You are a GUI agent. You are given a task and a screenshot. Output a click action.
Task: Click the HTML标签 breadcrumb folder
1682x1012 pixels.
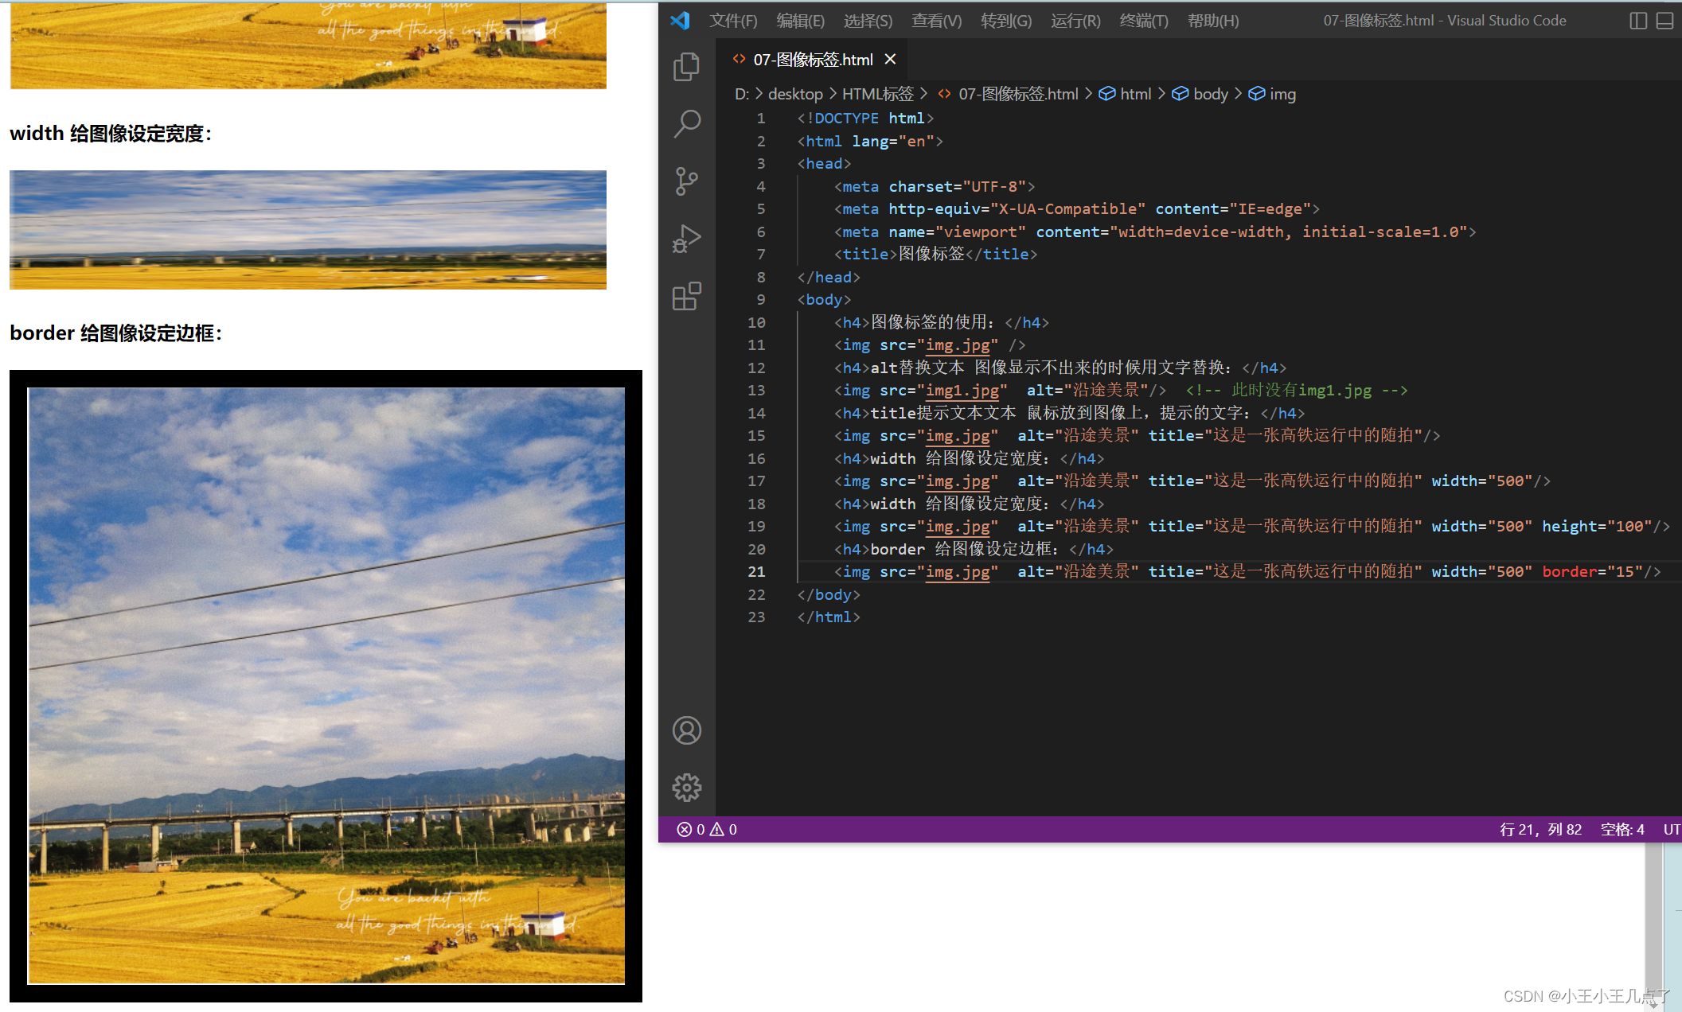[878, 94]
